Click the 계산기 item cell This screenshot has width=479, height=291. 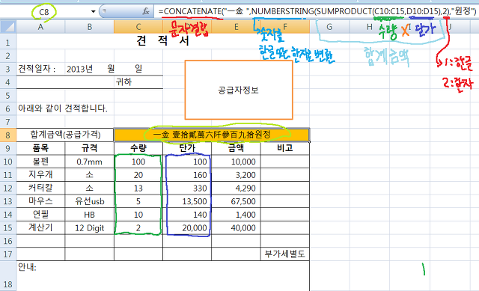(40, 228)
